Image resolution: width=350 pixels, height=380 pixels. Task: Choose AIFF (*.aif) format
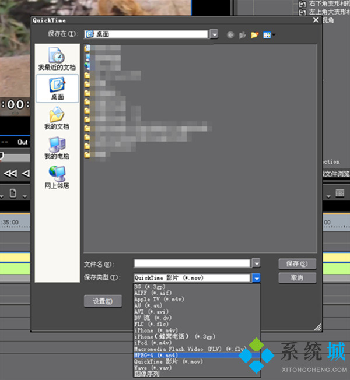tap(197, 293)
